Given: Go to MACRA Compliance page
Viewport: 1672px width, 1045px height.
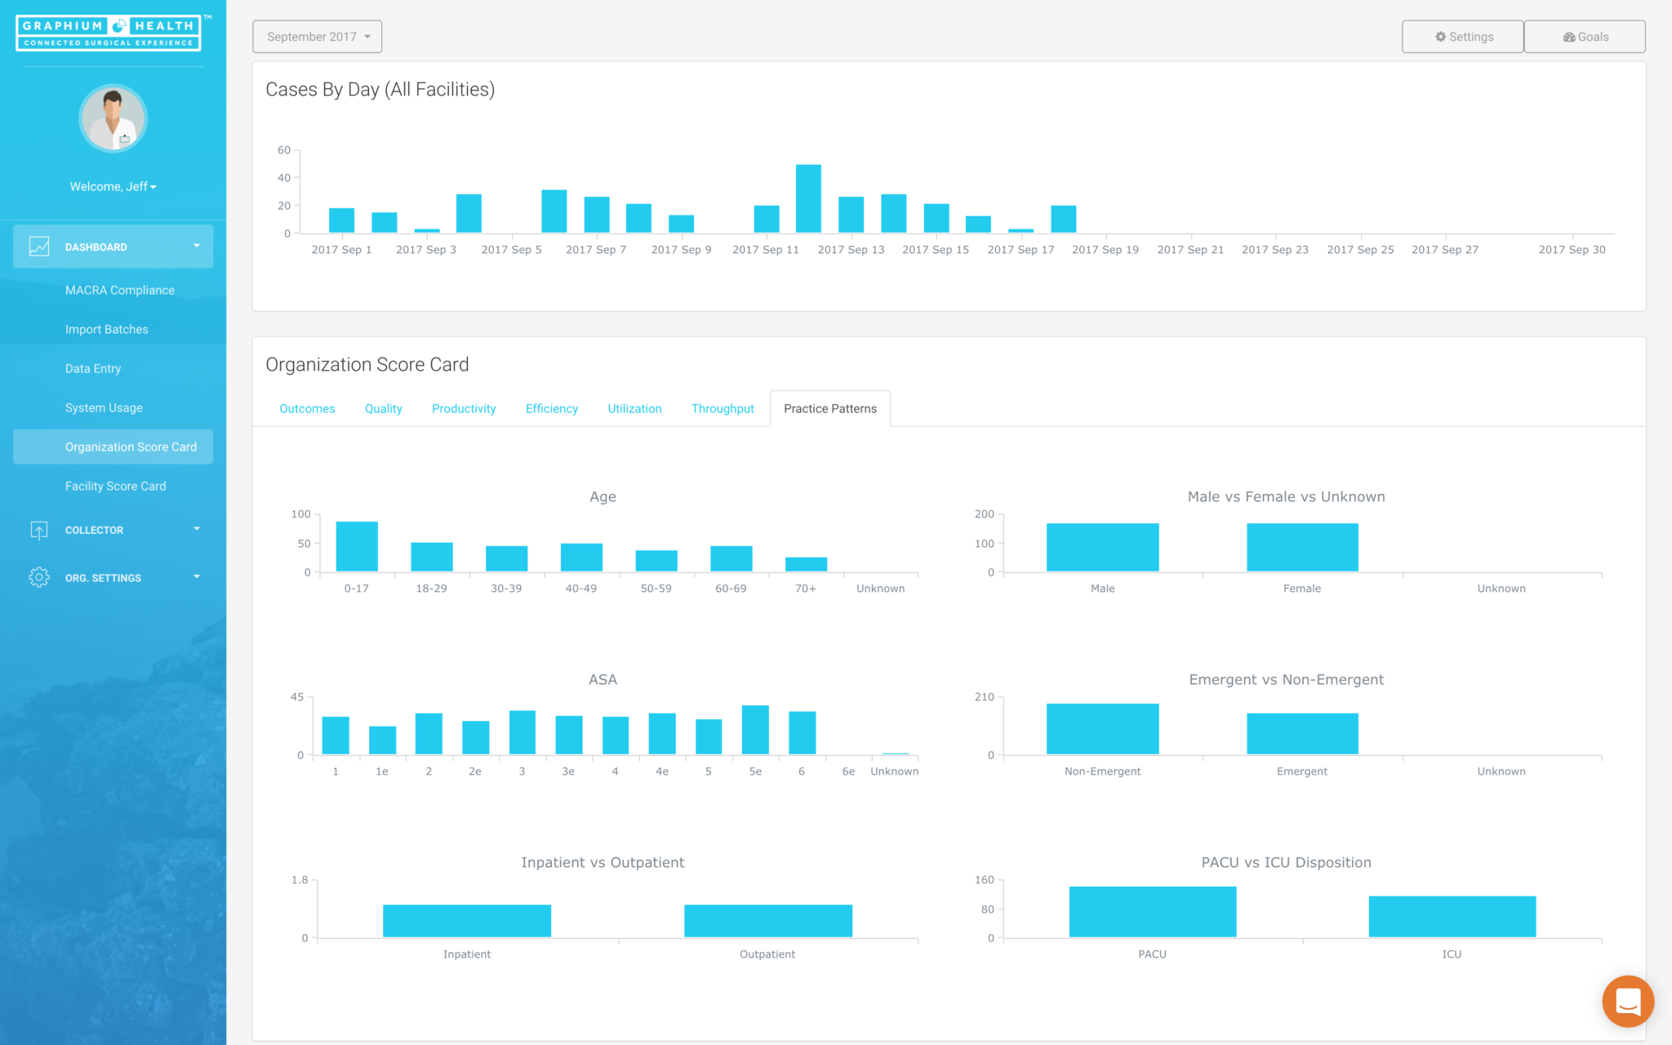Looking at the screenshot, I should (120, 291).
